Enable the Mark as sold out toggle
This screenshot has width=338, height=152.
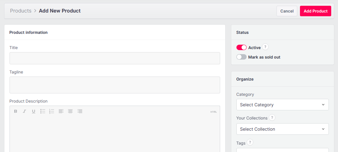[241, 57]
